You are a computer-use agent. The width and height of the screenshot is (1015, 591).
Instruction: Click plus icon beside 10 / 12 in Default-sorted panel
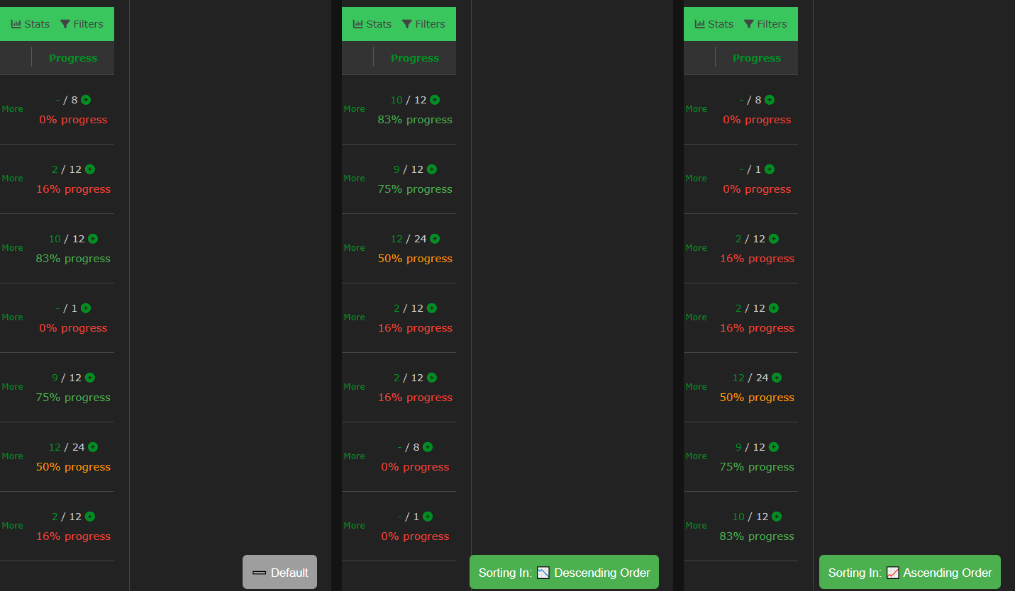click(93, 239)
